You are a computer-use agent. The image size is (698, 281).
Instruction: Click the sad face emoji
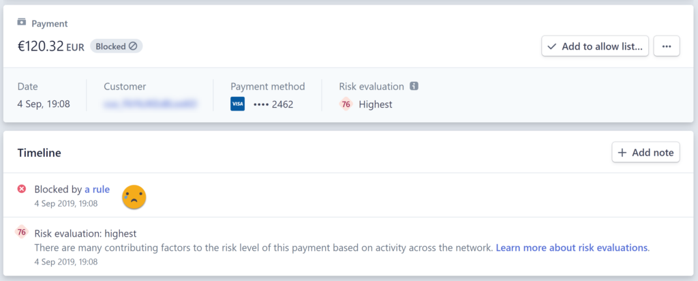click(134, 196)
